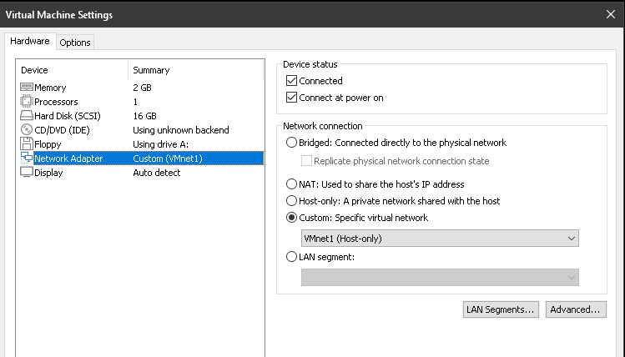Click the Advanced... button
This screenshot has width=625, height=357.
coord(576,309)
